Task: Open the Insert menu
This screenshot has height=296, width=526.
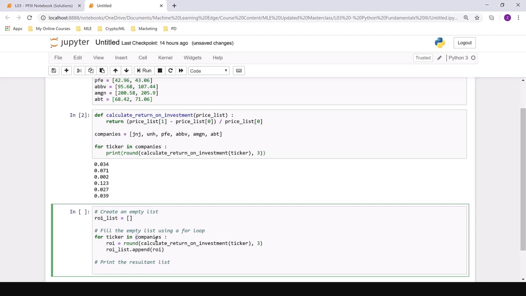Action: 121,58
